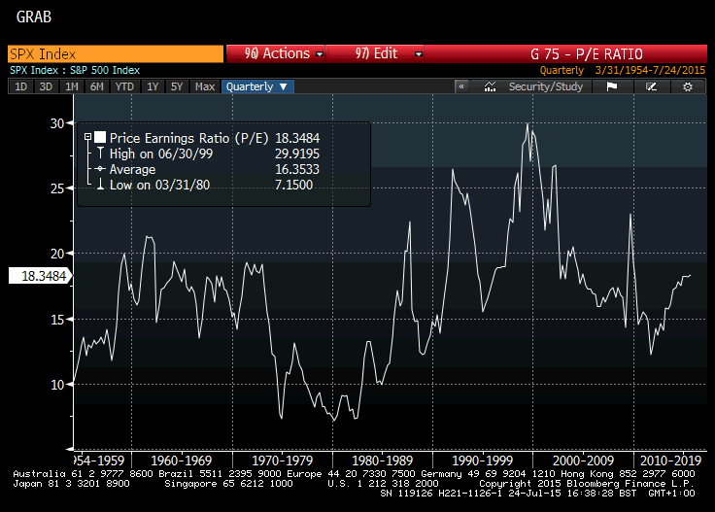This screenshot has width=715, height=512.
Task: Select the 1D range tab
Action: (x=21, y=86)
